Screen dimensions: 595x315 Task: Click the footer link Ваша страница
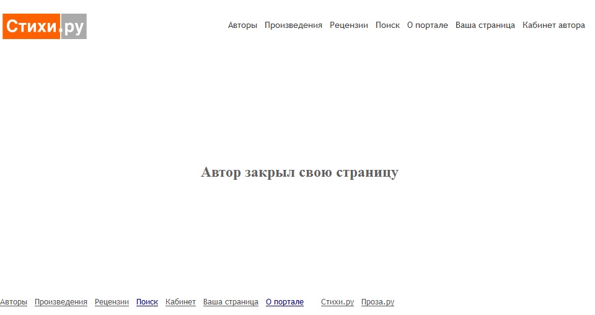click(231, 302)
